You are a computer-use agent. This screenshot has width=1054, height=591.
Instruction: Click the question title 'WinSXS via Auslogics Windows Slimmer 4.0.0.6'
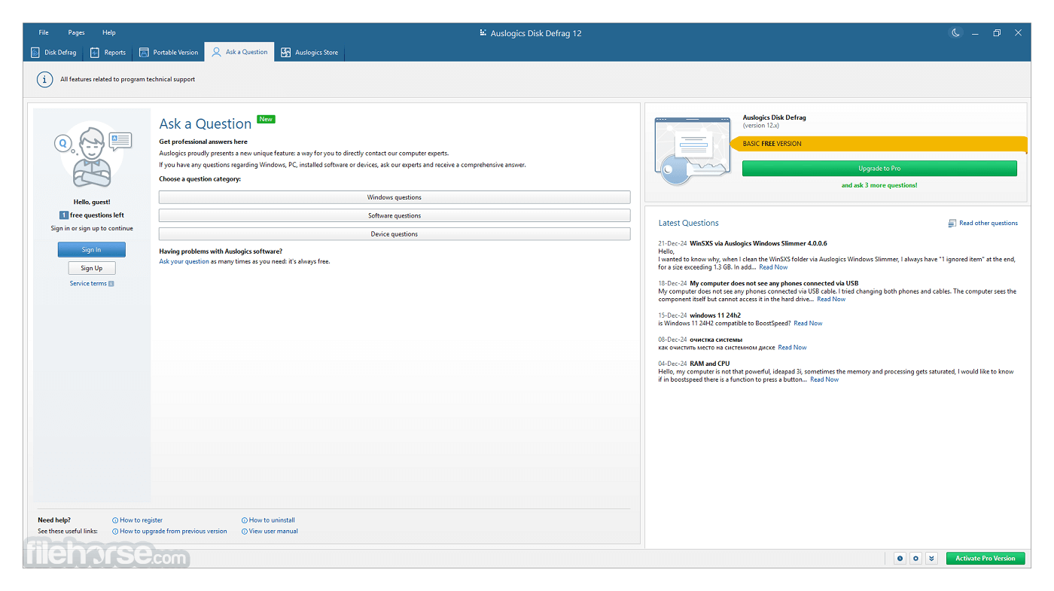[x=758, y=244]
